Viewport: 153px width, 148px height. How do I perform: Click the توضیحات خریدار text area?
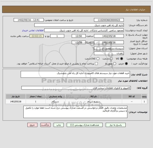tap(75, 112)
